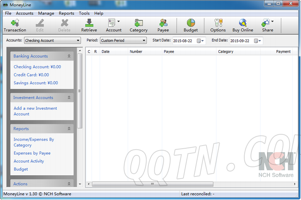The image size is (301, 200).
Task: Open Income/Expenses By Category report link
Action: tap(34, 142)
